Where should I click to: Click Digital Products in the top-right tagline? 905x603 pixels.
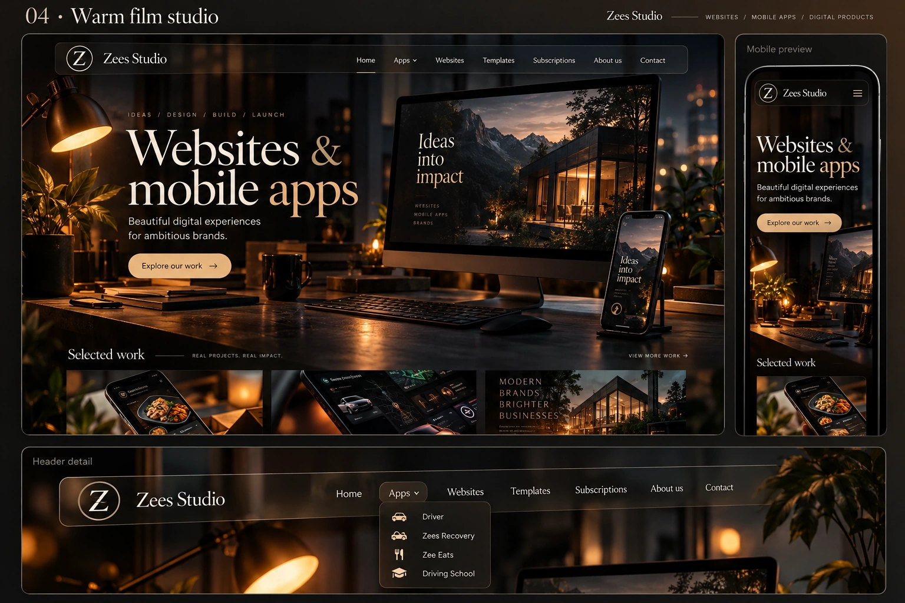[x=841, y=17]
